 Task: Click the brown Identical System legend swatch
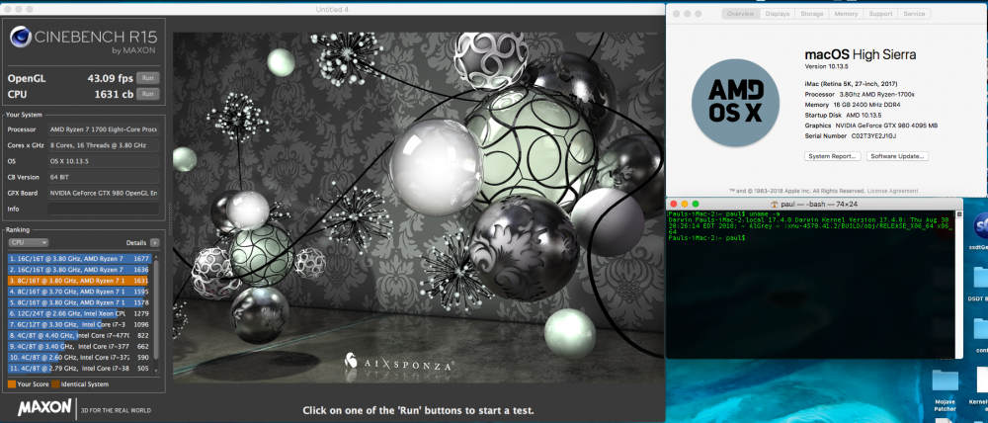tap(55, 383)
